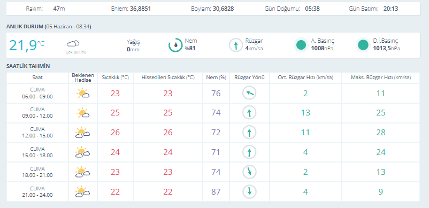Click the Nem %81 reading
The height and width of the screenshot is (208, 429).
pyautogui.click(x=191, y=45)
